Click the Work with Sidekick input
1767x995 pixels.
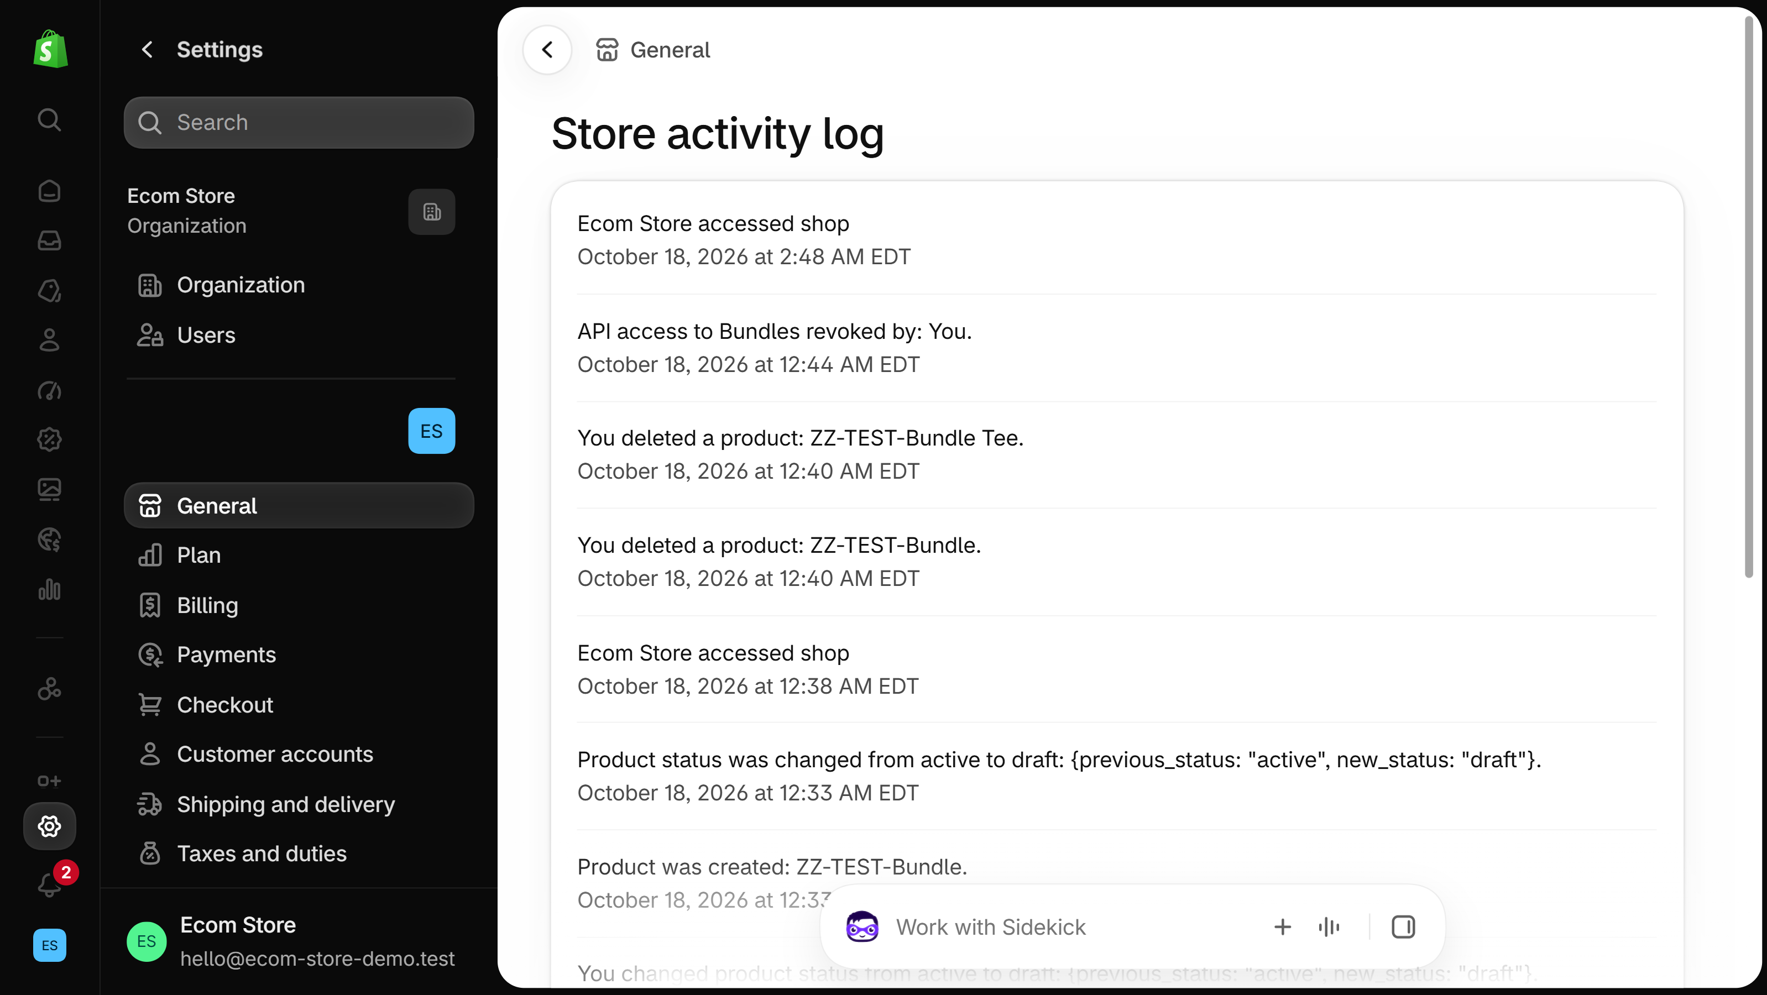[x=991, y=927]
